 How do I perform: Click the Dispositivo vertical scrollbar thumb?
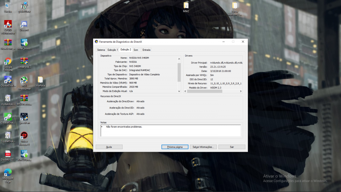tap(179, 72)
